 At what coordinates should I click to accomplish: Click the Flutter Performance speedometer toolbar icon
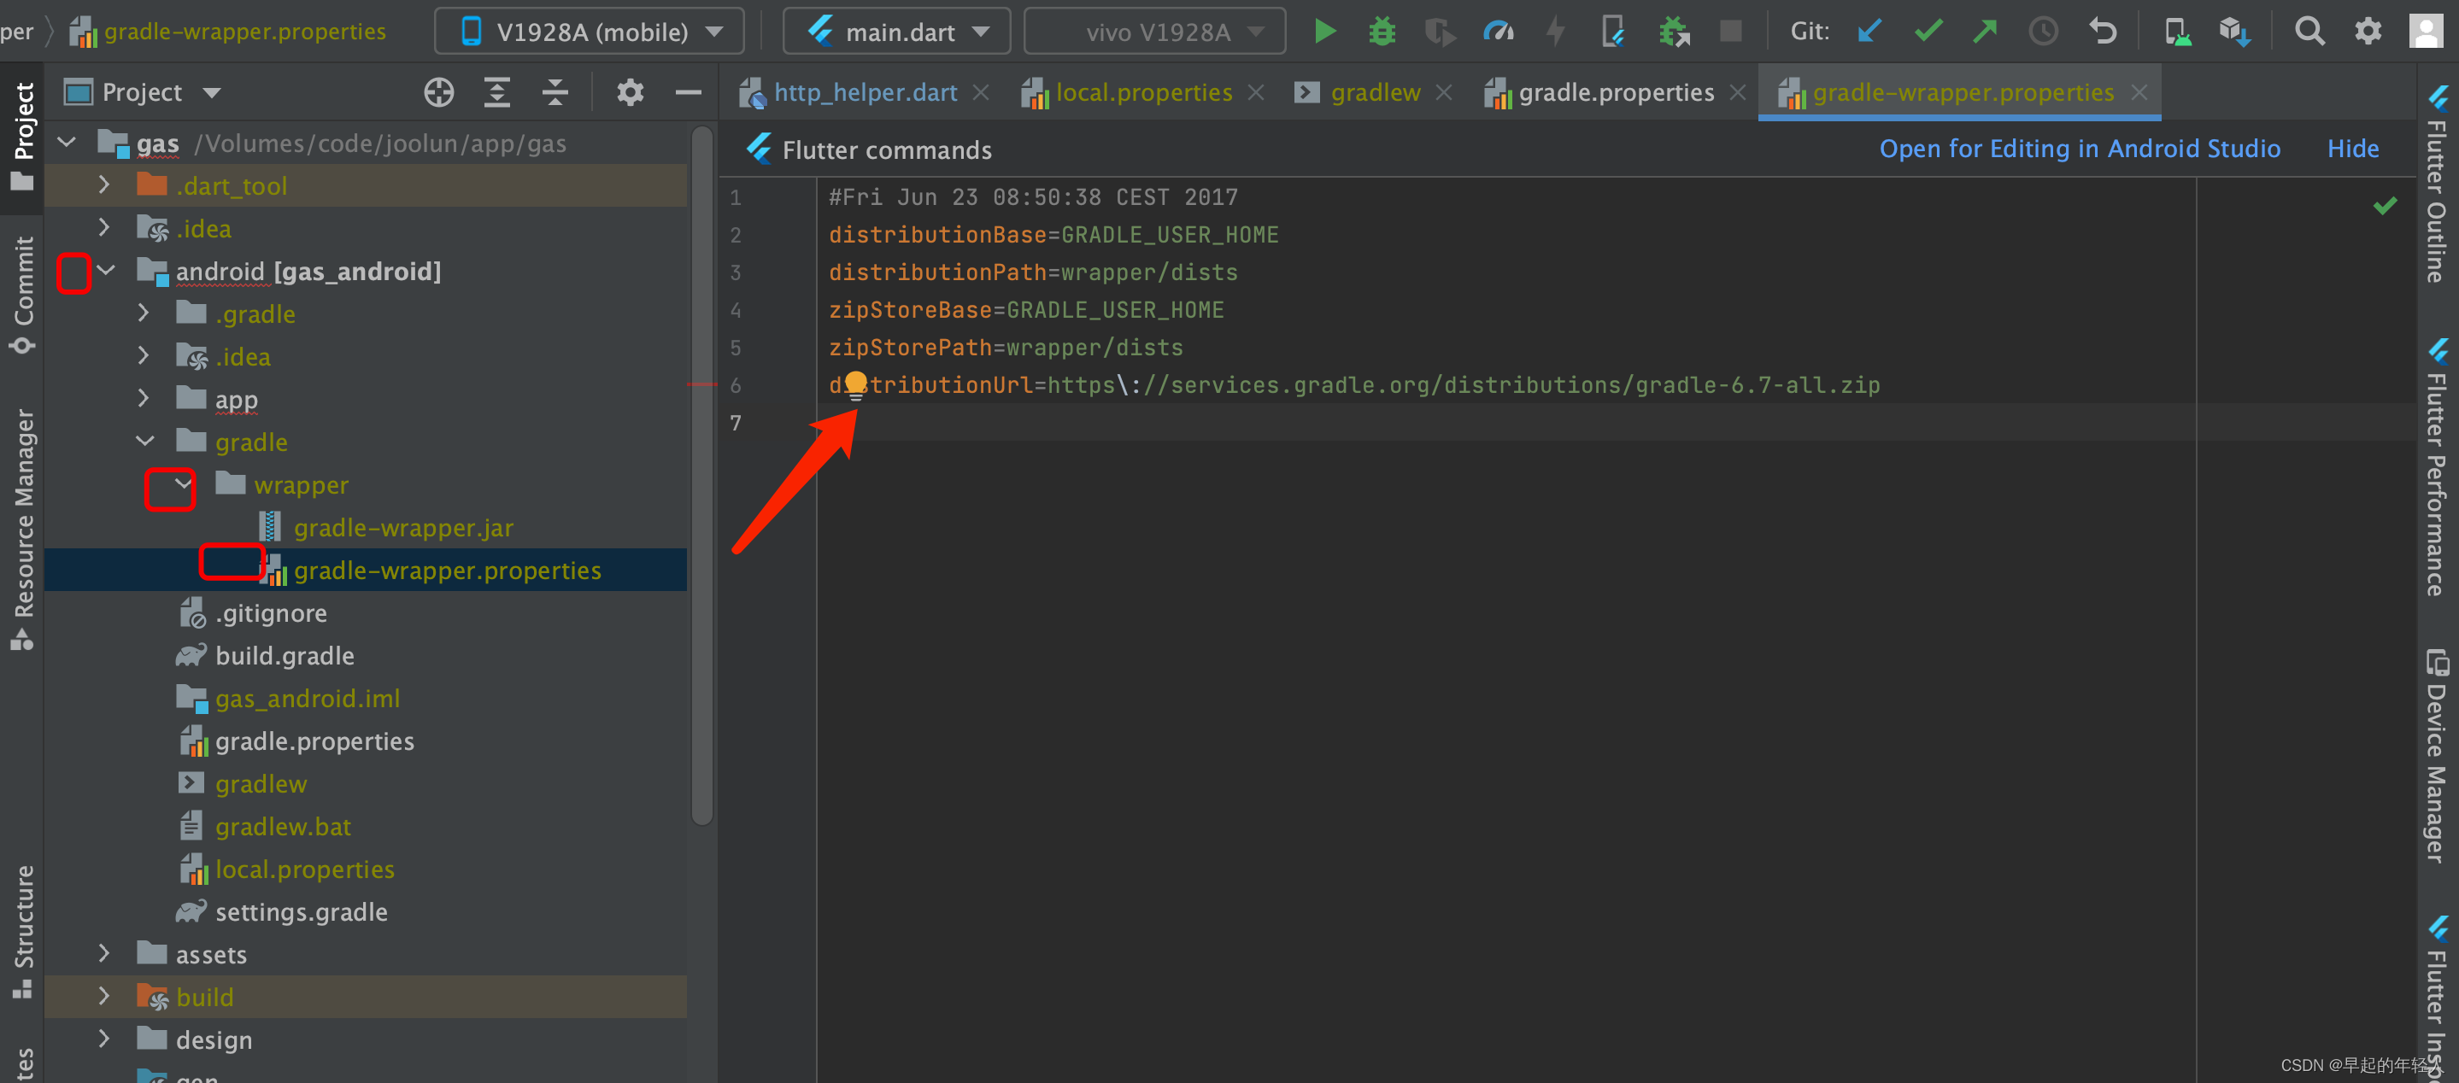pyautogui.click(x=1498, y=32)
